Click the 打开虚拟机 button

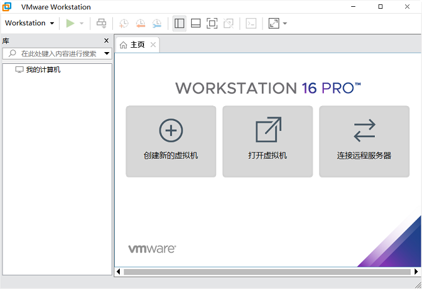[267, 141]
